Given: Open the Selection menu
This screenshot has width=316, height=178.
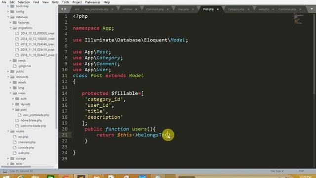Looking at the screenshot, I should pyautogui.click(x=24, y=2).
